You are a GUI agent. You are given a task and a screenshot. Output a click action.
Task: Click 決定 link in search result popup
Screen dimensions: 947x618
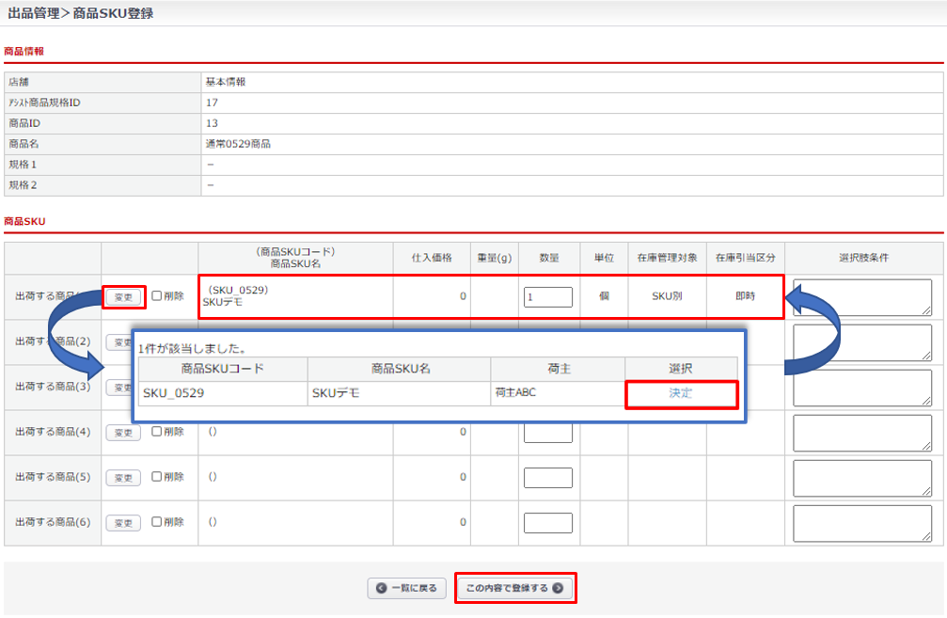tap(681, 393)
